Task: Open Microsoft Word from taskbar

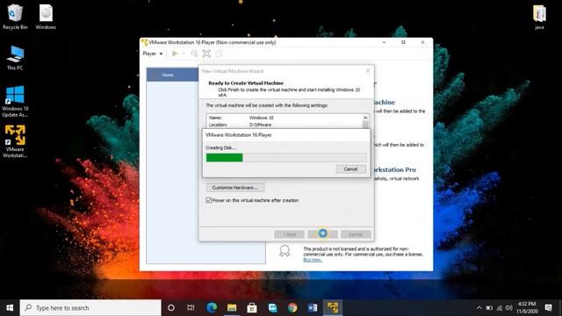Action: coord(313,308)
